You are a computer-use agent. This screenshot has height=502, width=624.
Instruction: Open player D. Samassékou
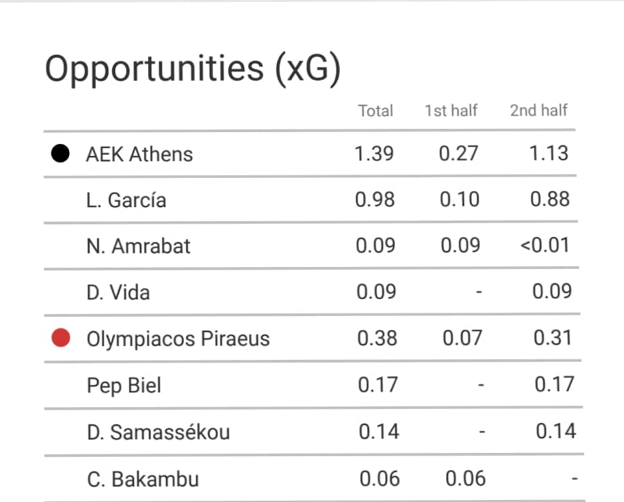point(159,432)
